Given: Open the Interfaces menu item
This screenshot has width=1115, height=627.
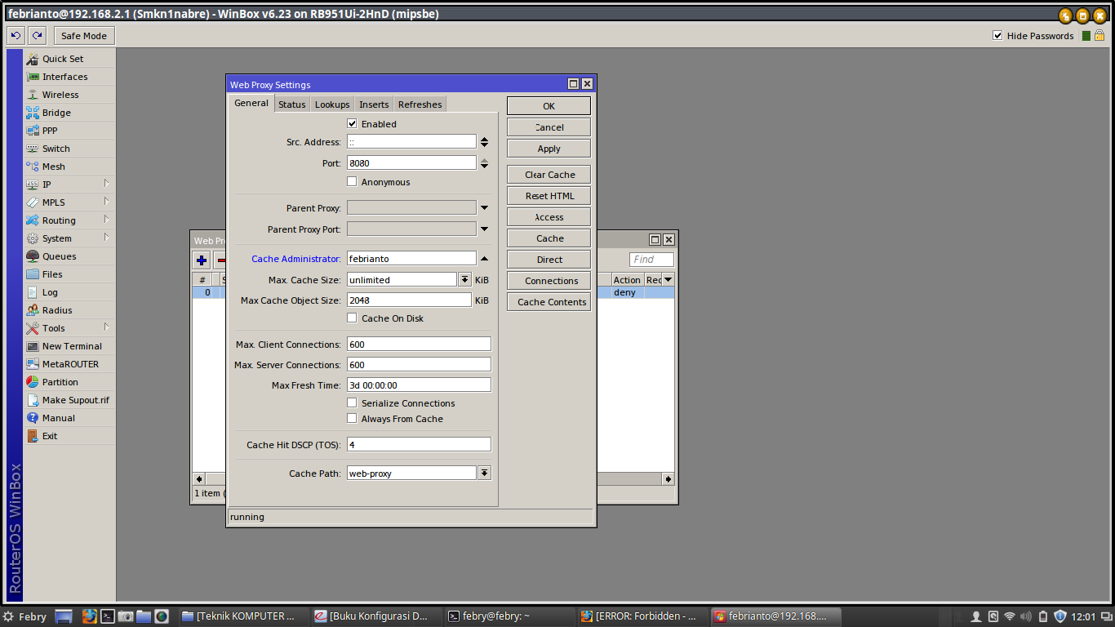Looking at the screenshot, I should coord(64,77).
